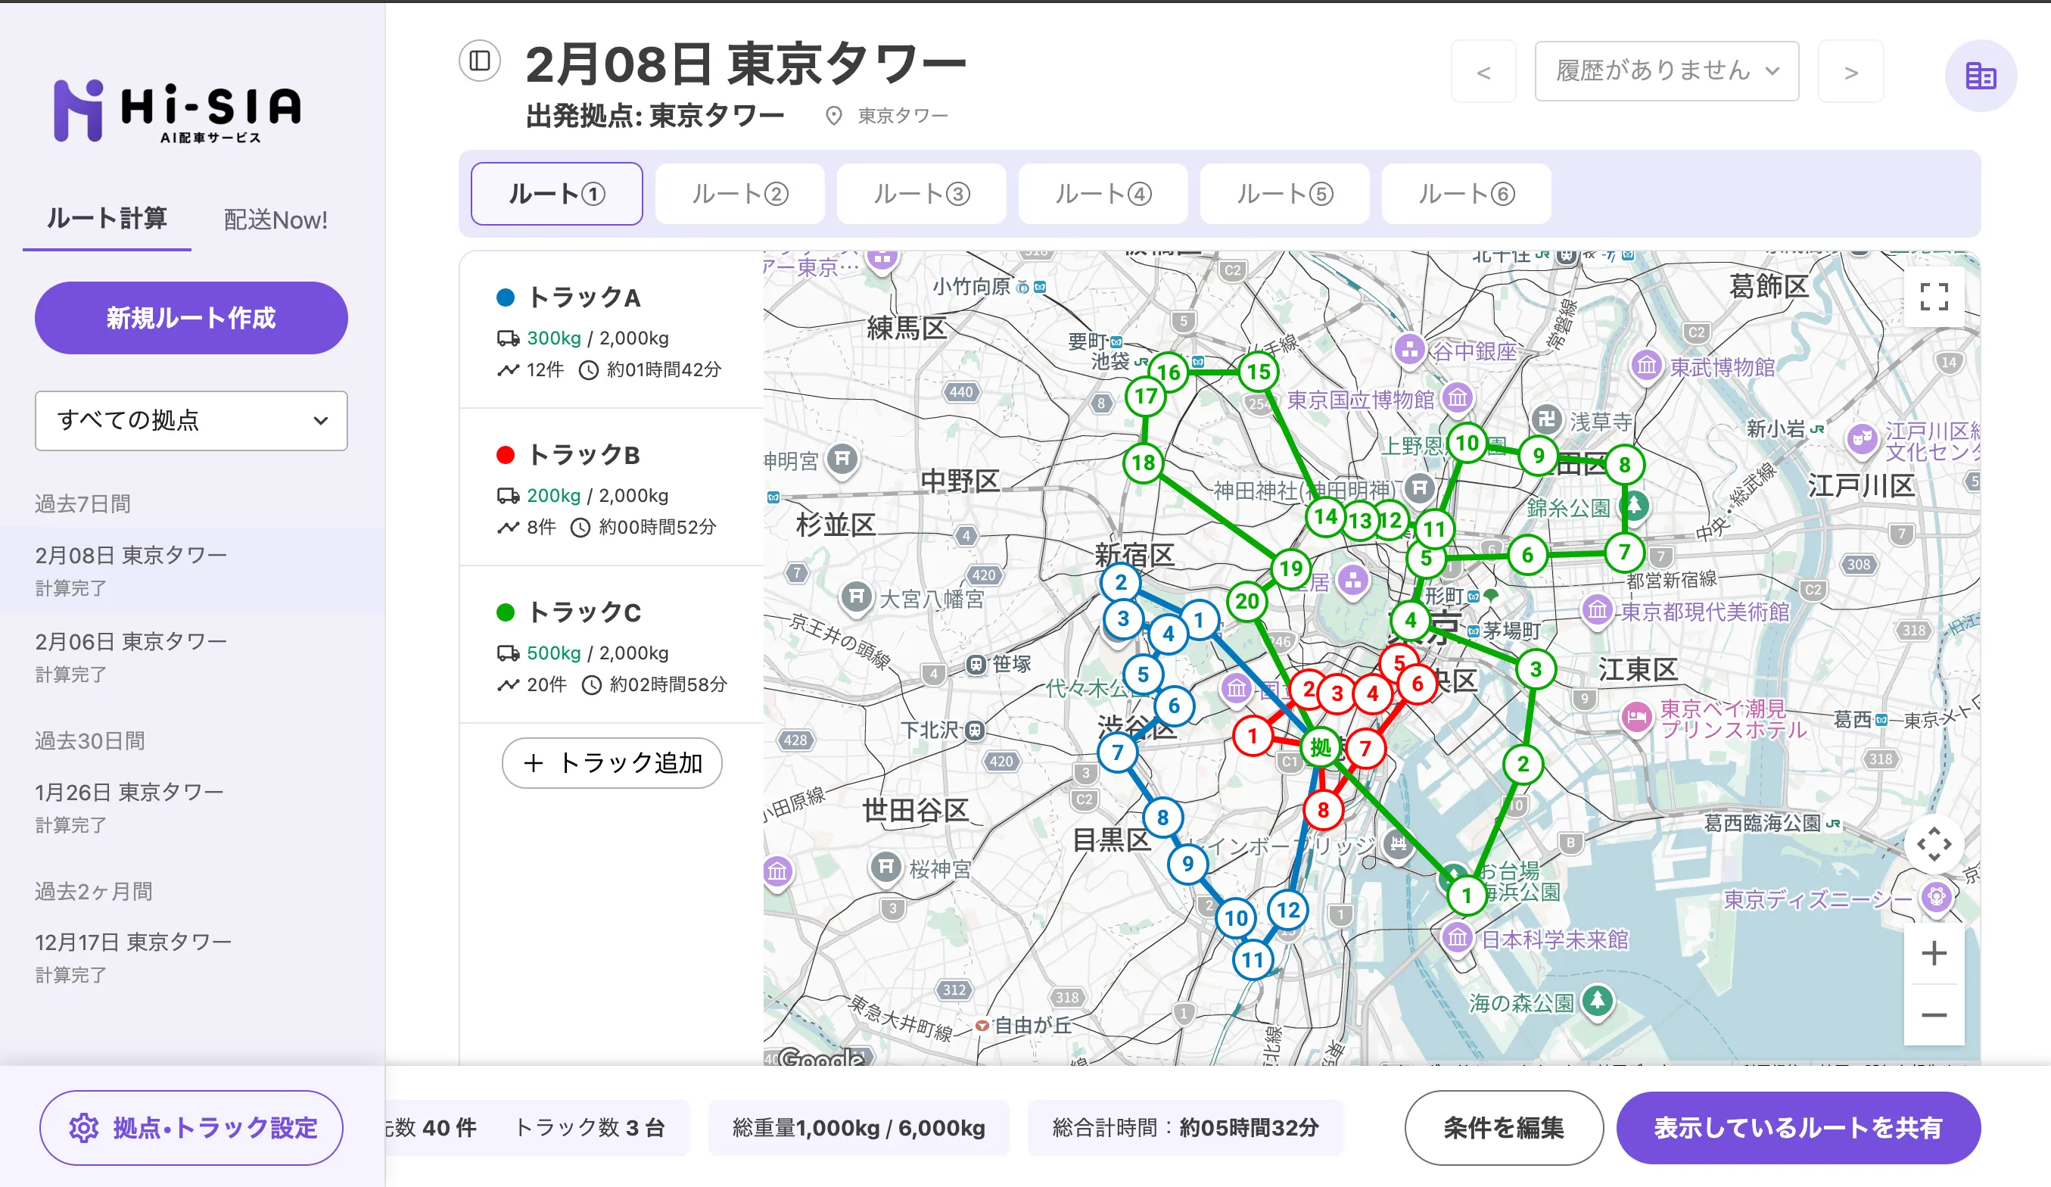Screen dimensions: 2051x1187
Task: Switch to the 配送Now! tab
Action: (x=275, y=220)
